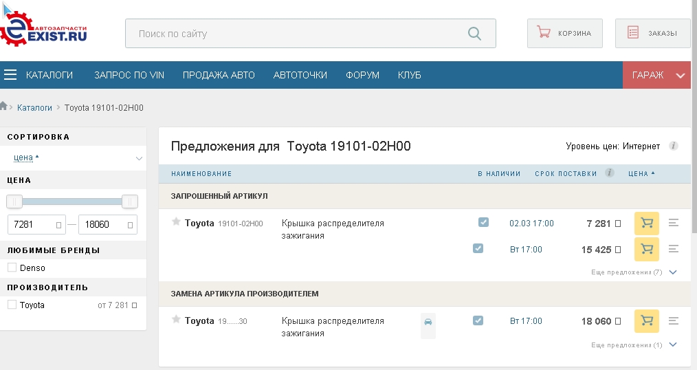Go to the ФОРУМ section
The image size is (697, 370).
(362, 75)
